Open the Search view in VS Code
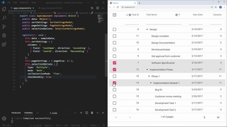227x127 pixels. [4, 18]
